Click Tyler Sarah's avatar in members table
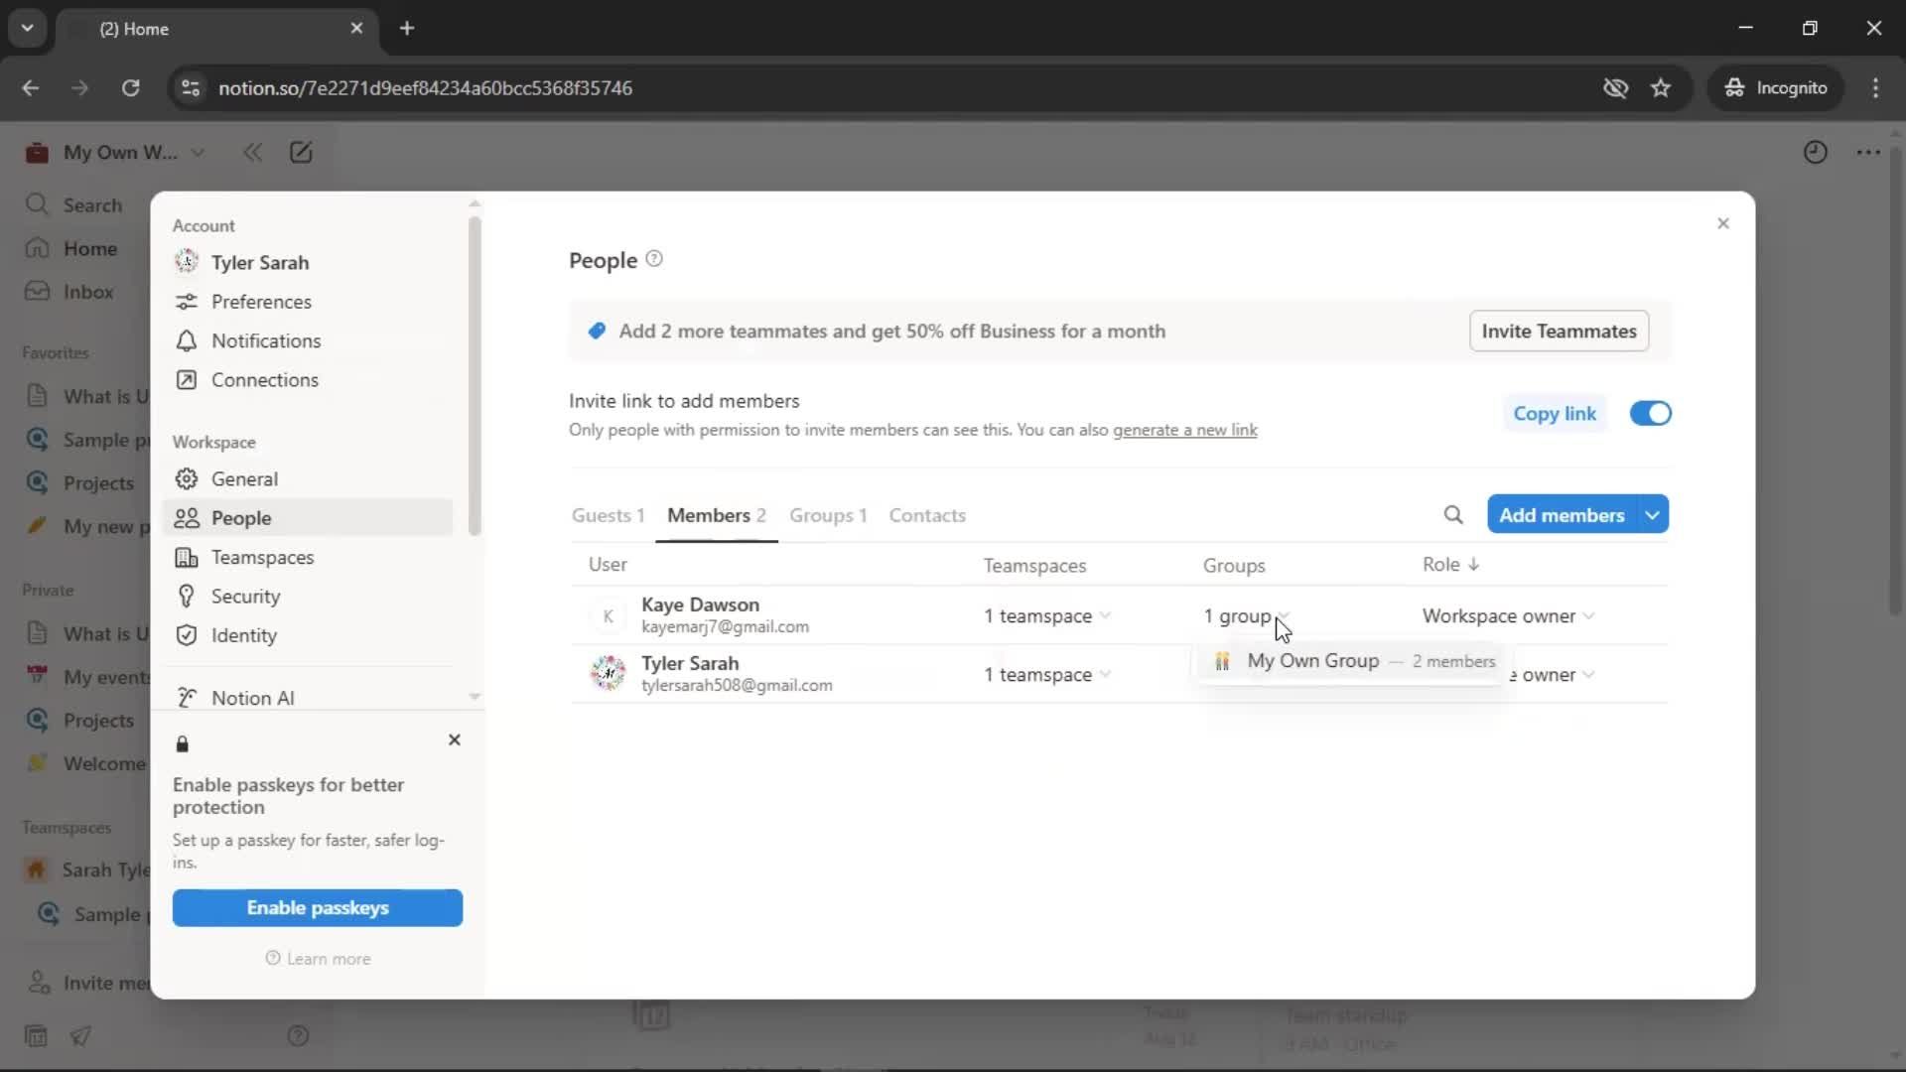 [x=608, y=674]
